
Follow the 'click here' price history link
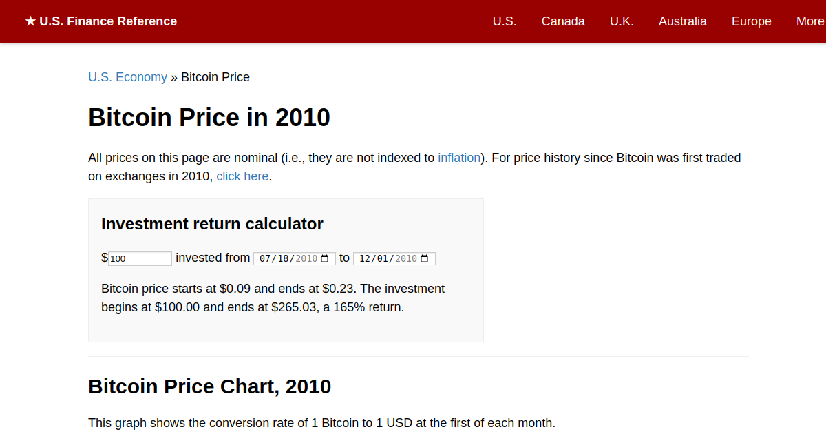point(242,176)
